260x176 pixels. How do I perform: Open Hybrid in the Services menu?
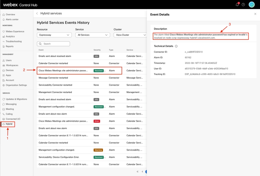8,124
